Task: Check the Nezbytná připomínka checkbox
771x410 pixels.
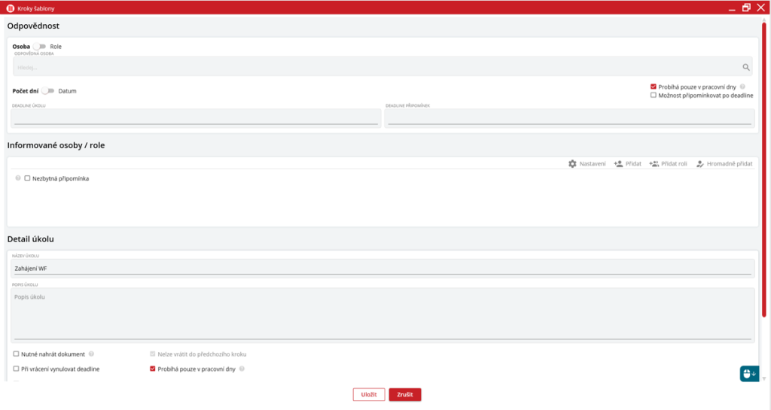Action: click(x=27, y=178)
